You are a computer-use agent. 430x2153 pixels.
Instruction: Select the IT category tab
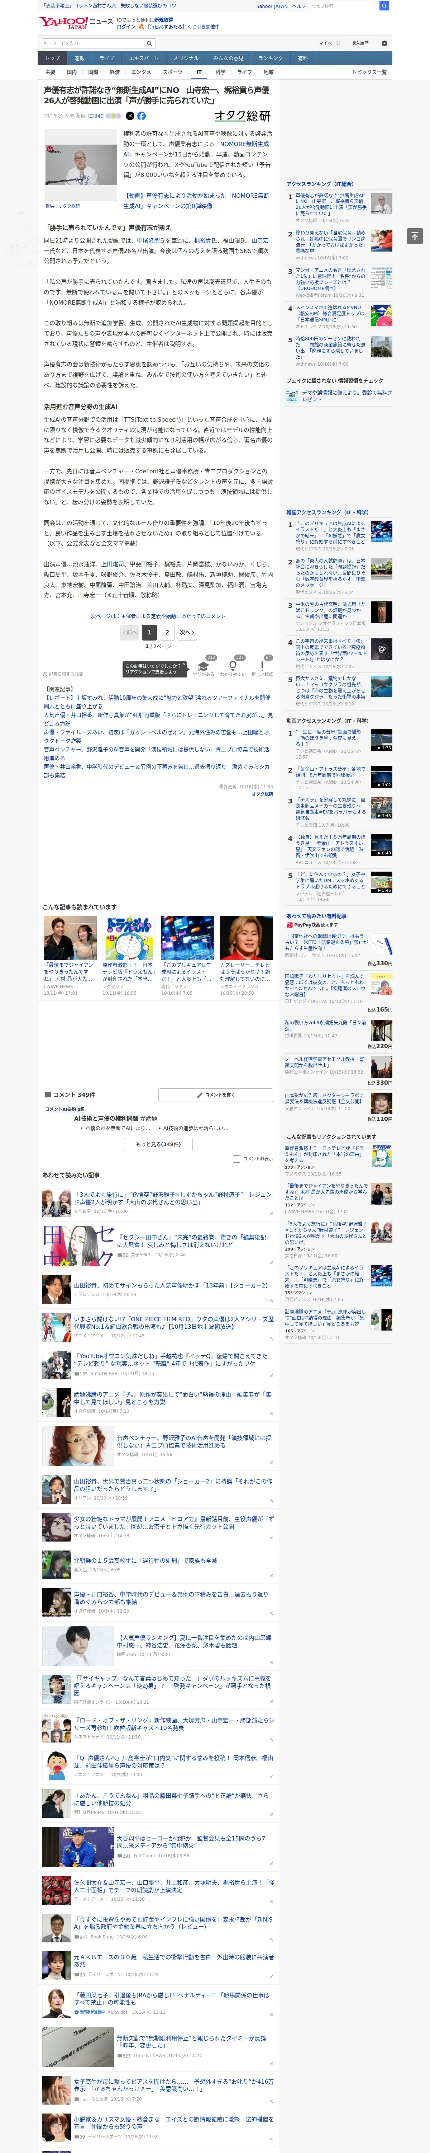tap(199, 73)
